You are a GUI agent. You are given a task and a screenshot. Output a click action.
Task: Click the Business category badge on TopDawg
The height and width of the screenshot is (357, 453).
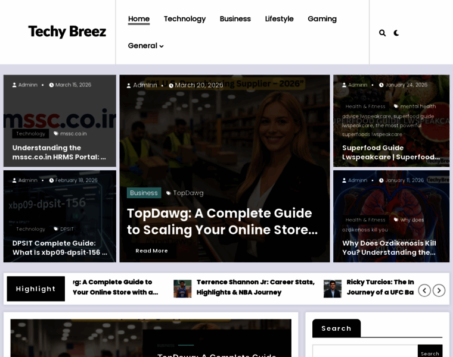(x=144, y=193)
